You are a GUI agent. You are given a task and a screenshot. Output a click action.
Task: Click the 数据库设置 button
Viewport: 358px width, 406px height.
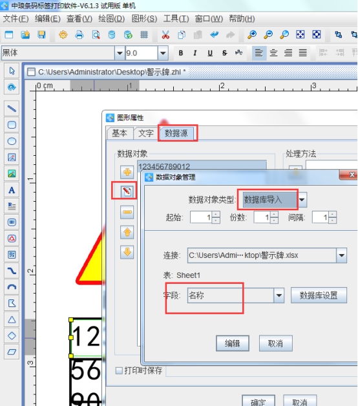click(x=319, y=295)
